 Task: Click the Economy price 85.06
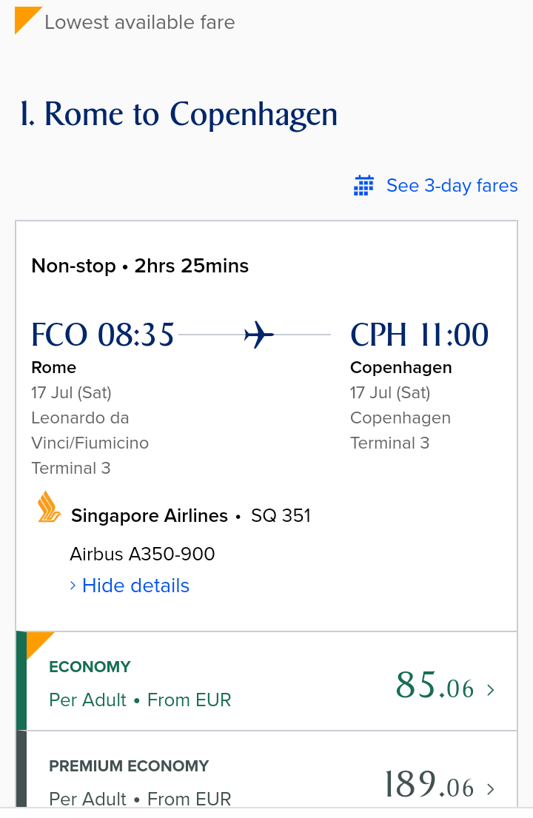tap(435, 685)
